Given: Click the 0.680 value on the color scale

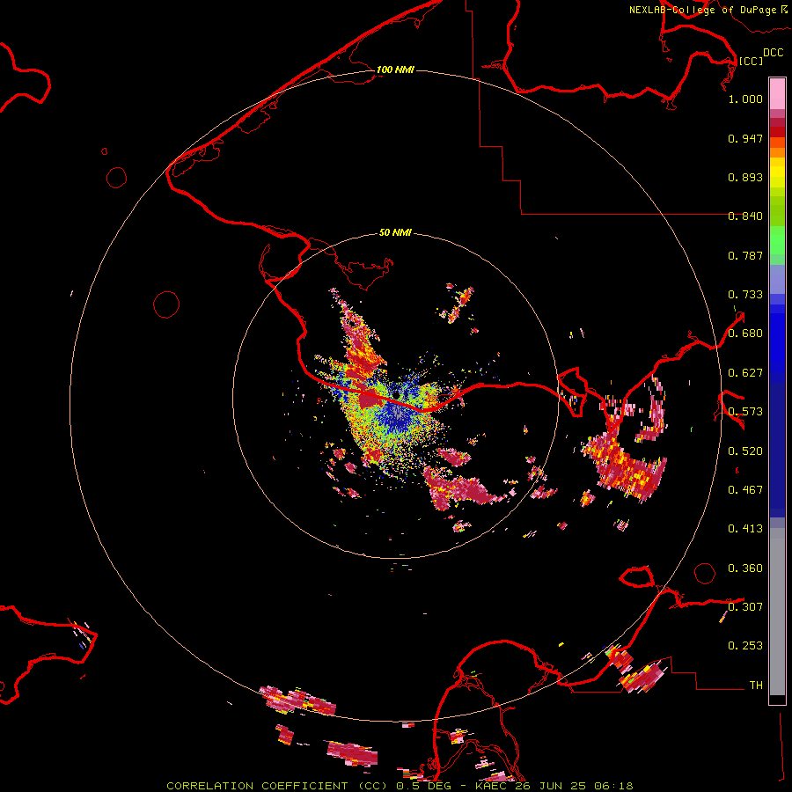Looking at the screenshot, I should coord(745,334).
